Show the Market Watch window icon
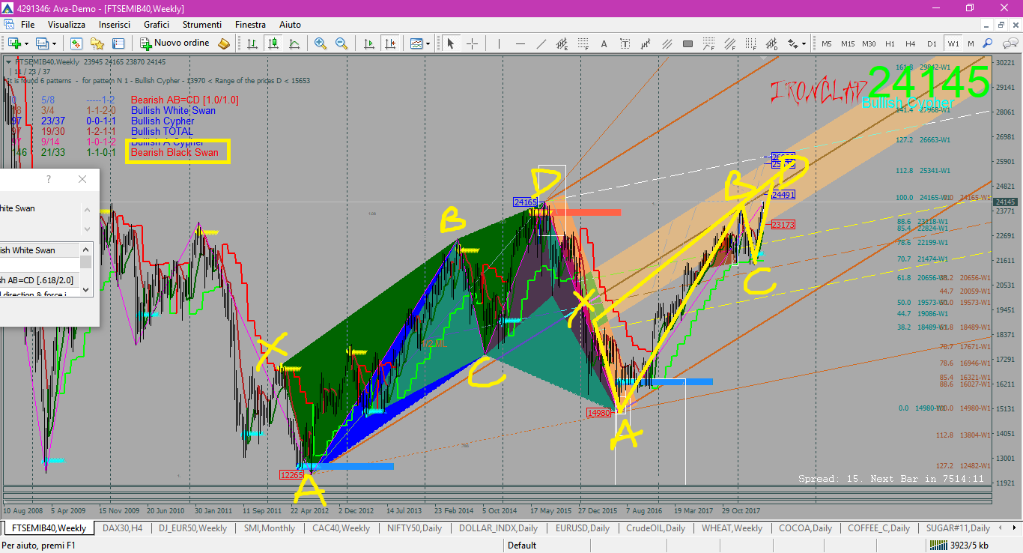The height and width of the screenshot is (553, 1023). (x=76, y=43)
